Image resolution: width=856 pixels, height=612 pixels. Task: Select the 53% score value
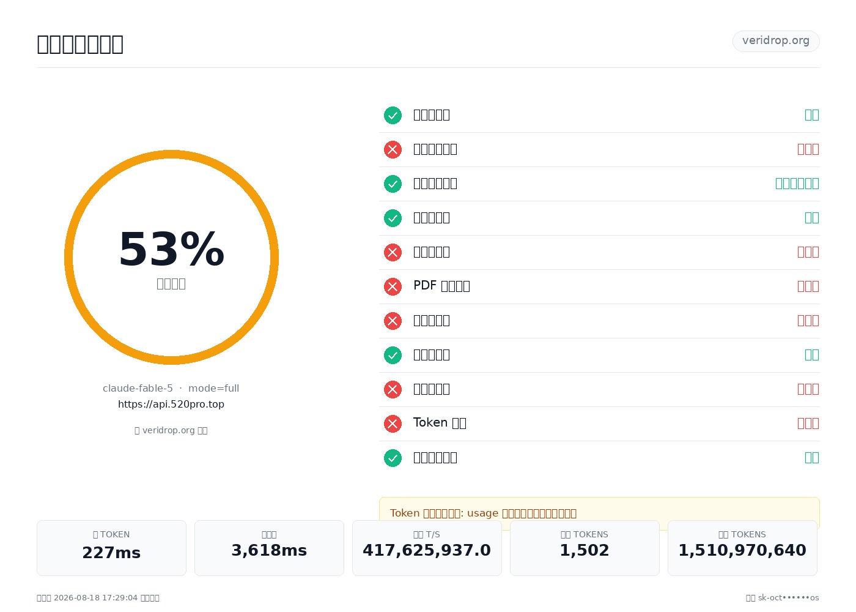click(171, 250)
